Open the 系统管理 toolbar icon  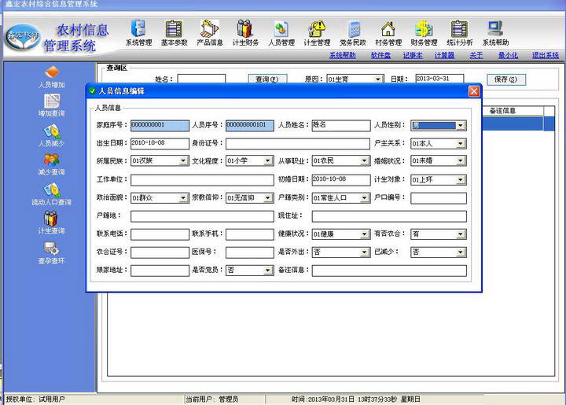pyautogui.click(x=138, y=33)
